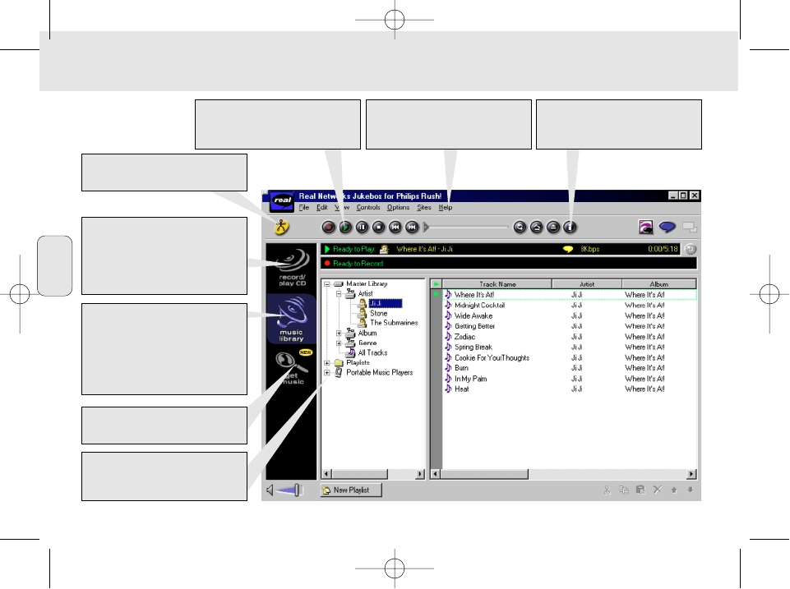Screen dimensions: 790x589
Task: Select The Submarines in the tree
Action: coord(394,323)
